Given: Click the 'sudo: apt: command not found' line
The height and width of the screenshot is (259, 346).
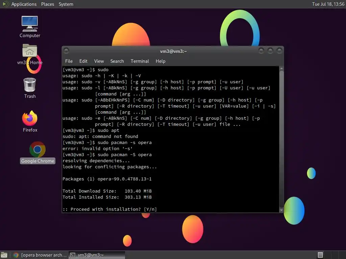Looking at the screenshot, I should coord(100,137).
